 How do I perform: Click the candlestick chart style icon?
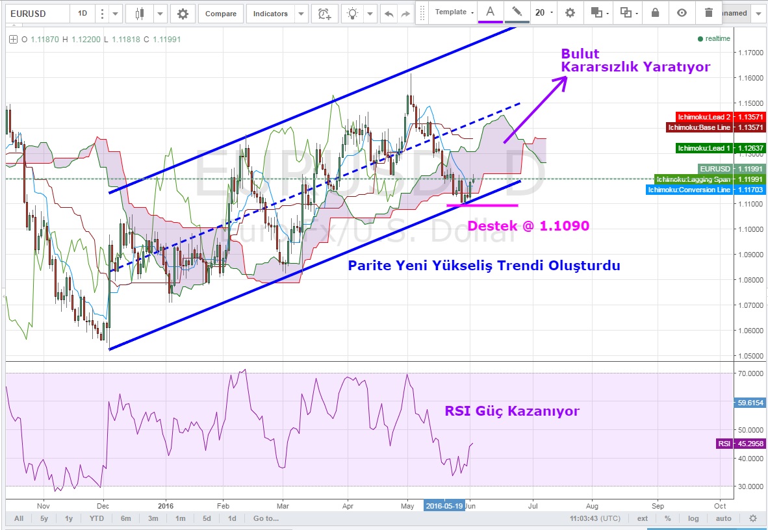[x=140, y=14]
